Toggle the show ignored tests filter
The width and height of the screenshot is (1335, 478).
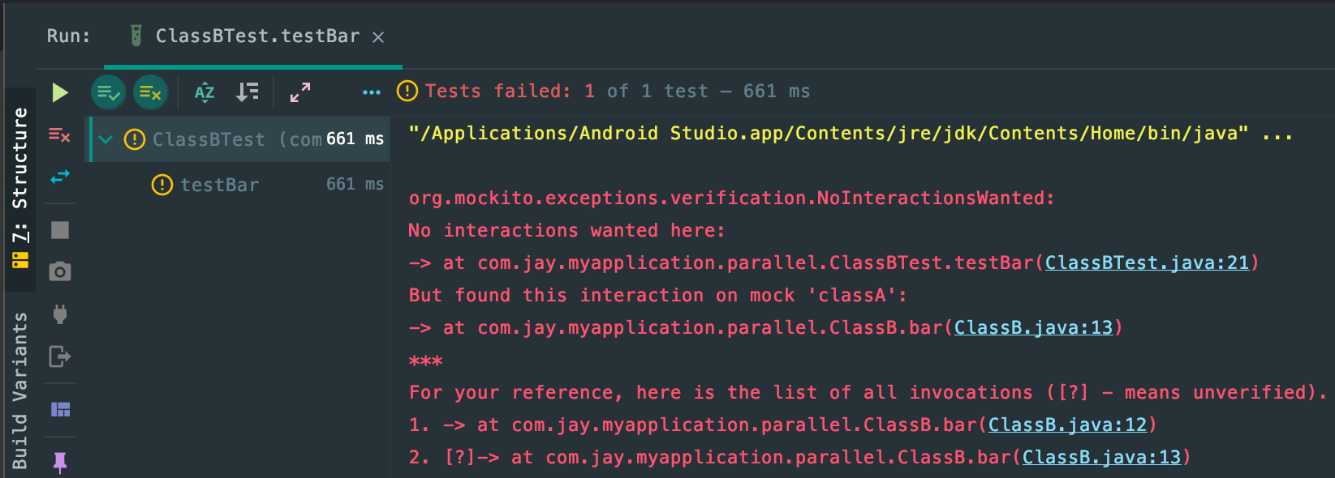[150, 92]
